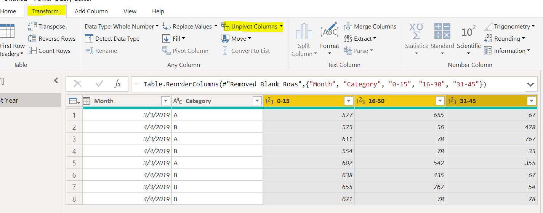This screenshot has height=213, width=543.
Task: Click the Parse icon
Action: [348, 51]
